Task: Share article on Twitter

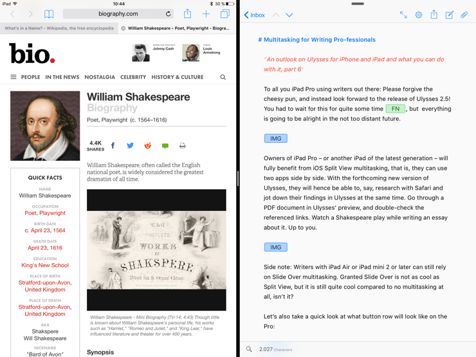Action: 130,146
